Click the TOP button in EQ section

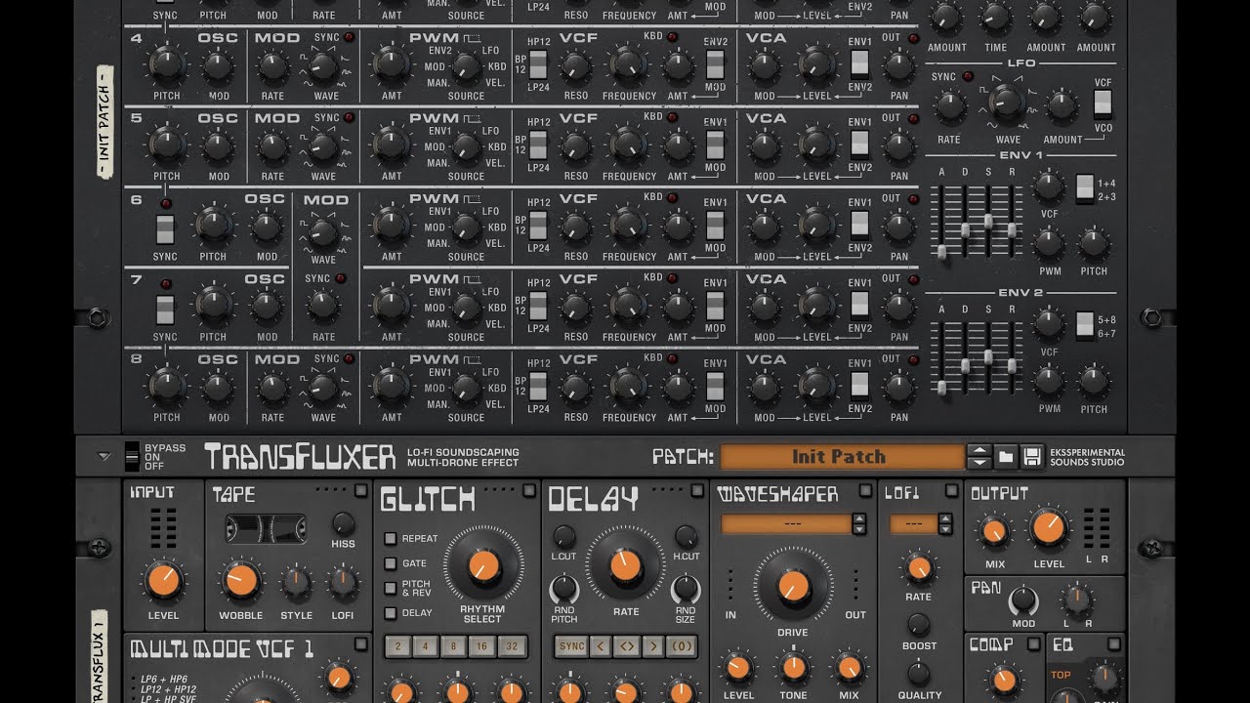pos(1061,675)
